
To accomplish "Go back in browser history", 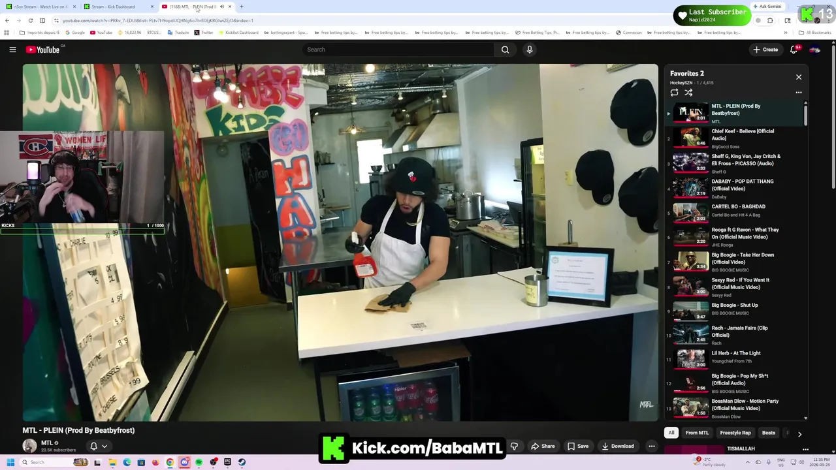I will (x=7, y=20).
